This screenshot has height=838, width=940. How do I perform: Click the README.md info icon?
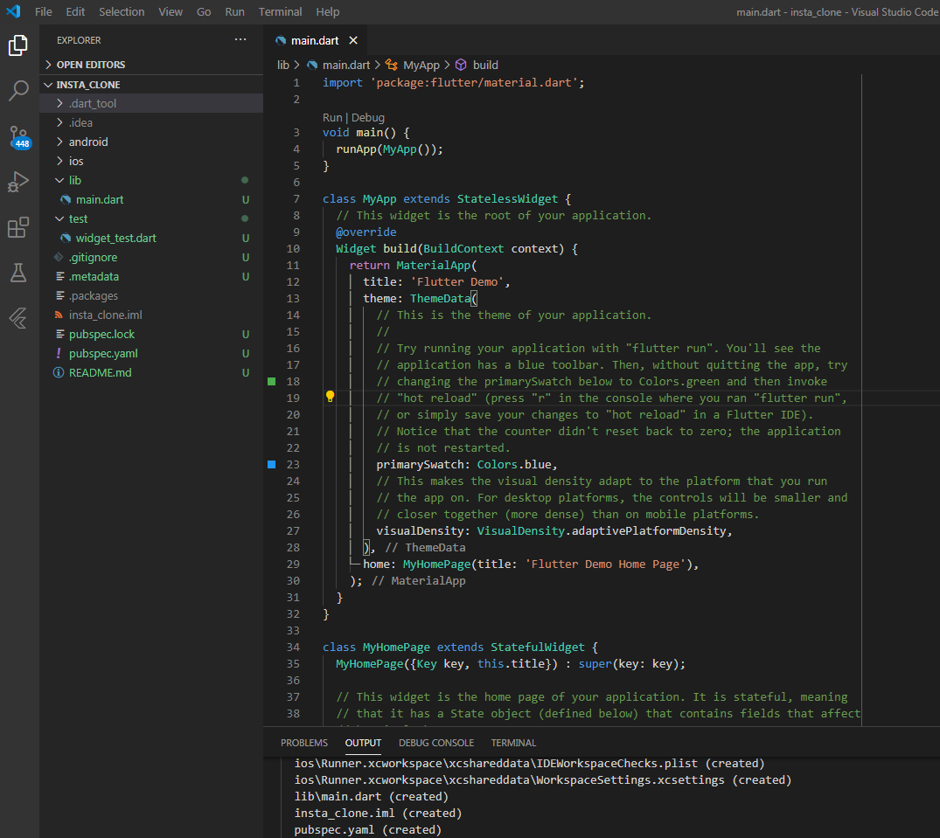59,372
